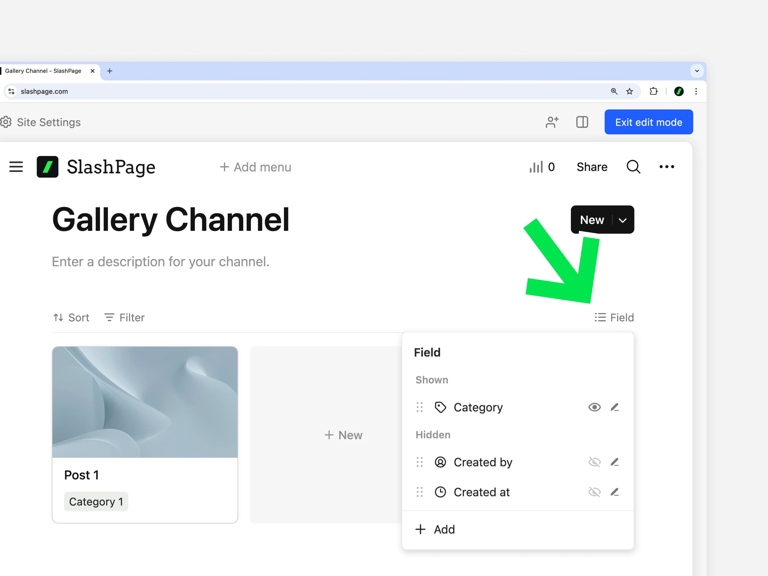The image size is (768, 576).
Task: Click Add menu in the header
Action: click(255, 167)
